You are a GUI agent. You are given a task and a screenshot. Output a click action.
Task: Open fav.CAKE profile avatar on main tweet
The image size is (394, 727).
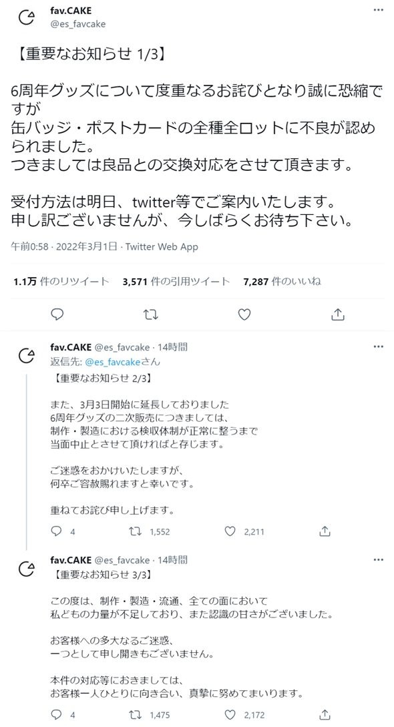(x=27, y=17)
